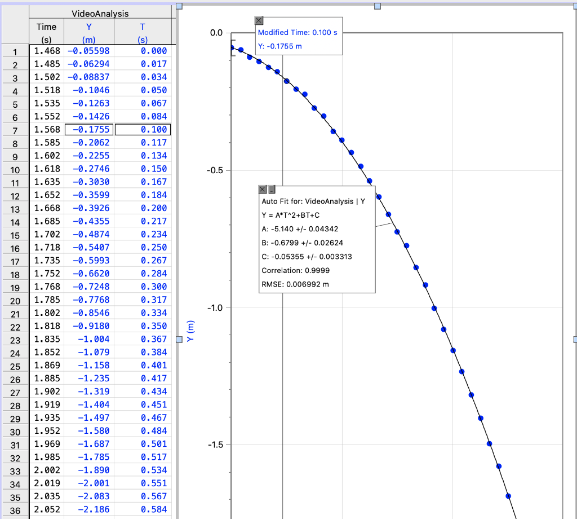Select the first data point on the graph
577x519 pixels.
coord(232,48)
